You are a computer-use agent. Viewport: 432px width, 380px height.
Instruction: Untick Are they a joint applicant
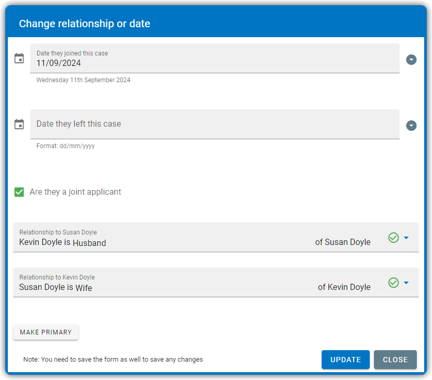click(19, 192)
